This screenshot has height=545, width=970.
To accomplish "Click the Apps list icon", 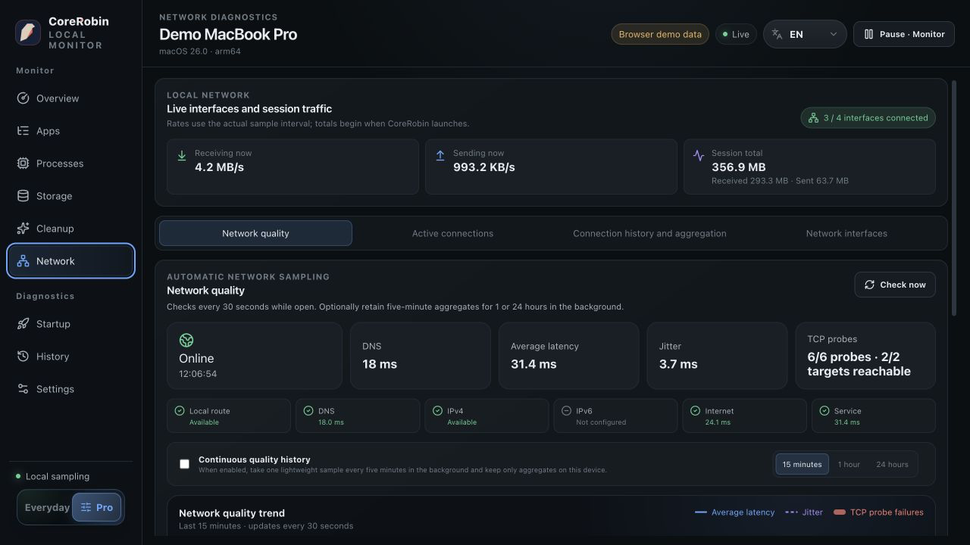I will click(23, 131).
